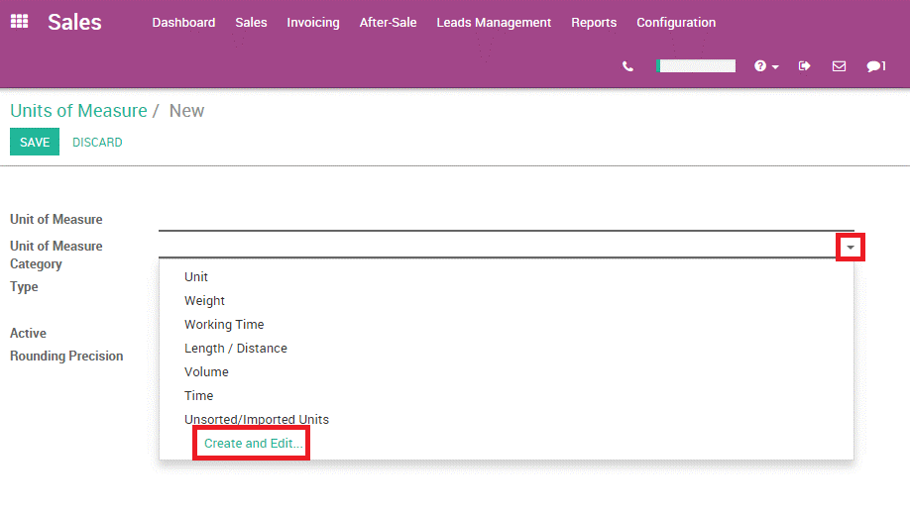
Task: Open the After-Sale menu
Action: click(388, 23)
